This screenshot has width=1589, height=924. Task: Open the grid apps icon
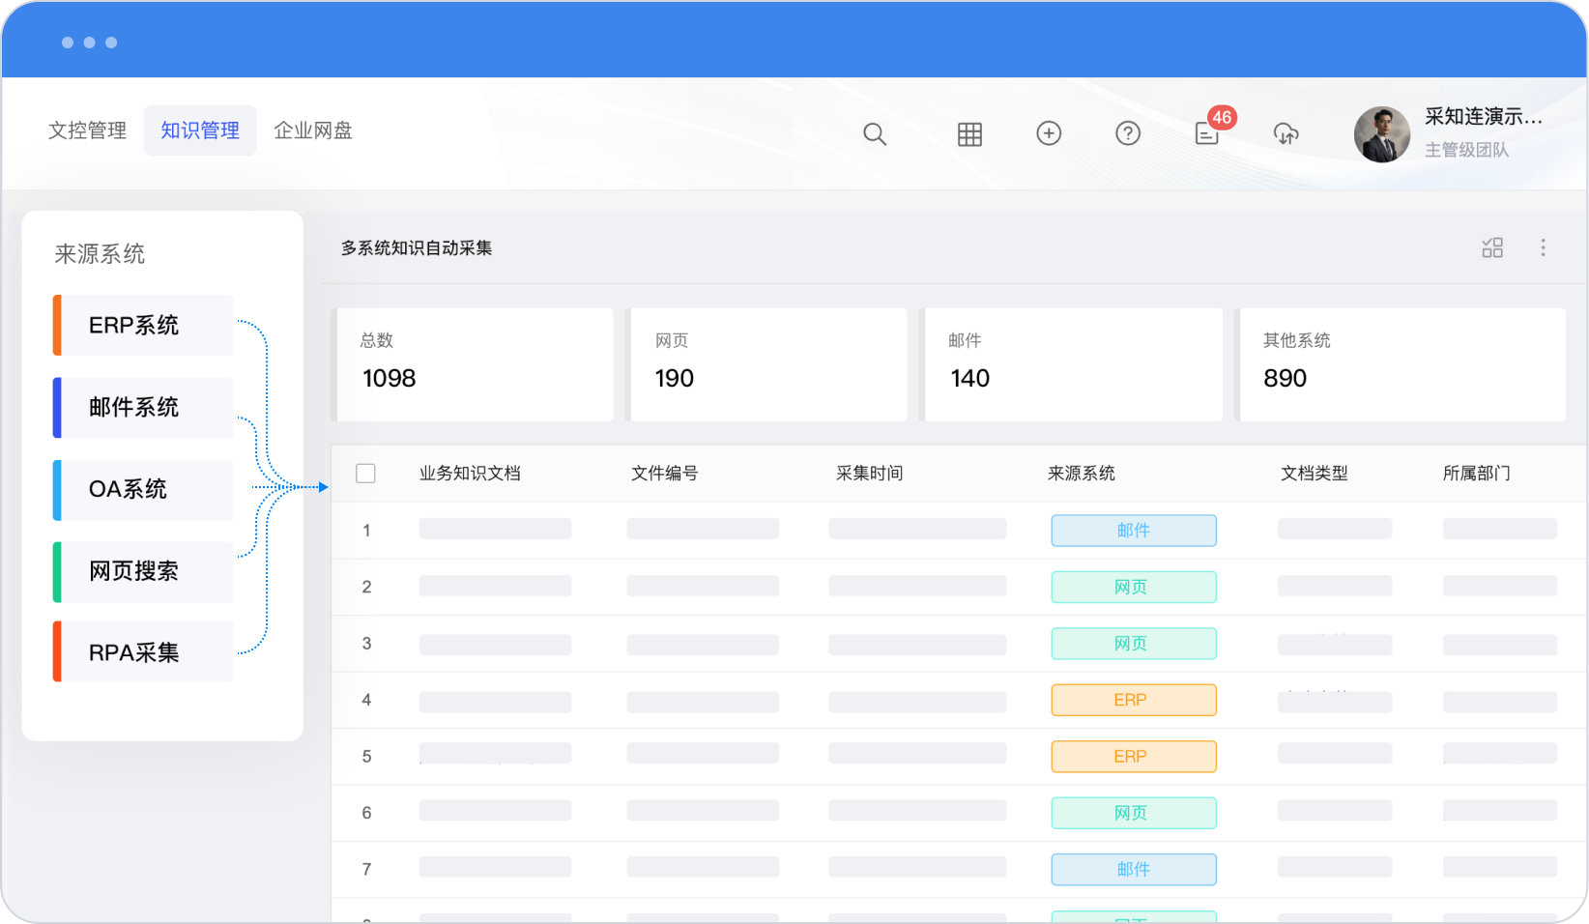pyautogui.click(x=969, y=134)
